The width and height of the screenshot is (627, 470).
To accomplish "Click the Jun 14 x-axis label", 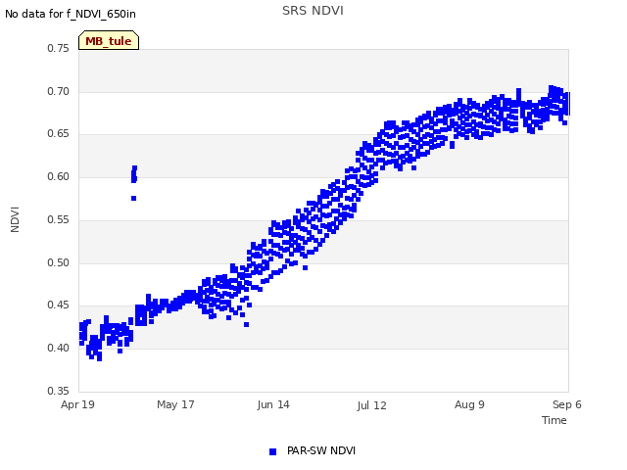I will coord(273,404).
